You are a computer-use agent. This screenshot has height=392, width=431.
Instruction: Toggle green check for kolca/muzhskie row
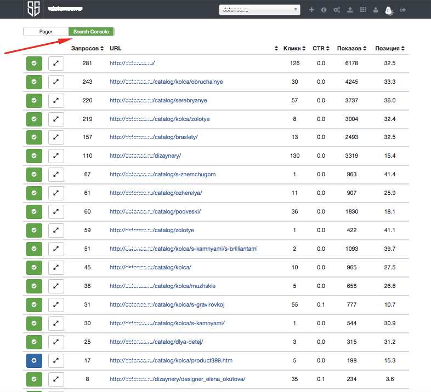(34, 286)
